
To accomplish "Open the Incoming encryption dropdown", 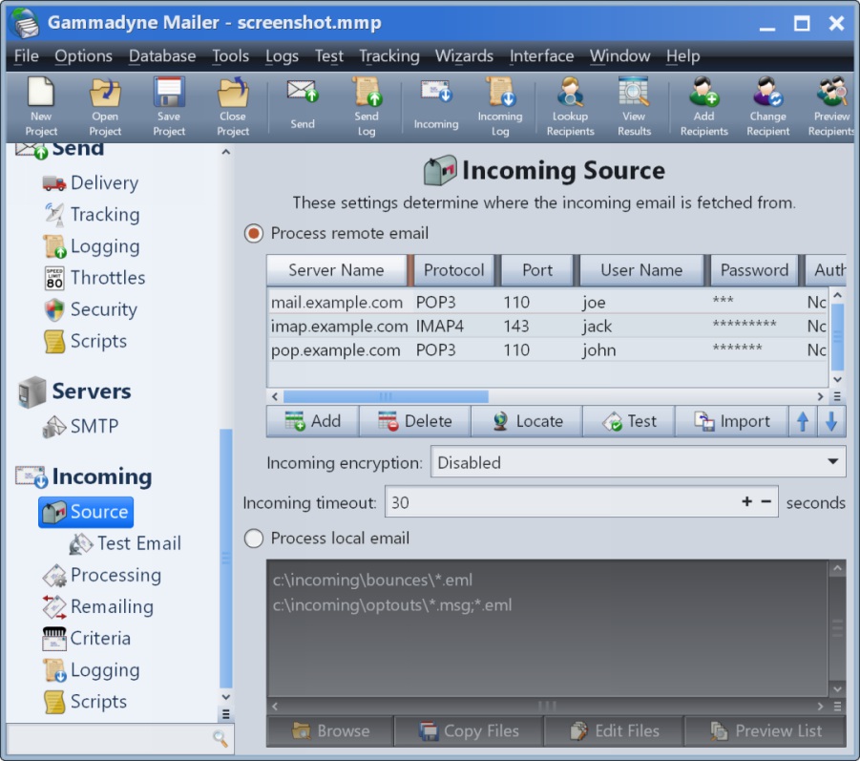I will click(x=638, y=462).
